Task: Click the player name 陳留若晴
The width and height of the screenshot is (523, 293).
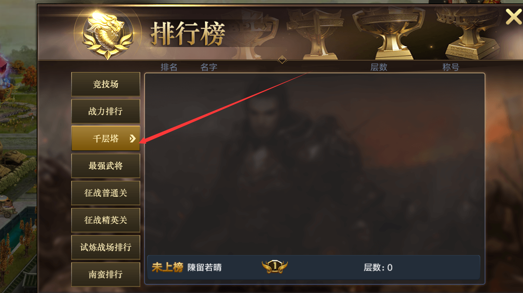Action: click(205, 268)
